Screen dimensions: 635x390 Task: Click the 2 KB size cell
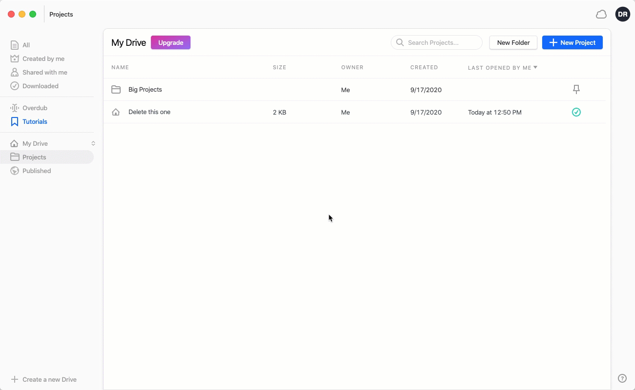point(279,112)
